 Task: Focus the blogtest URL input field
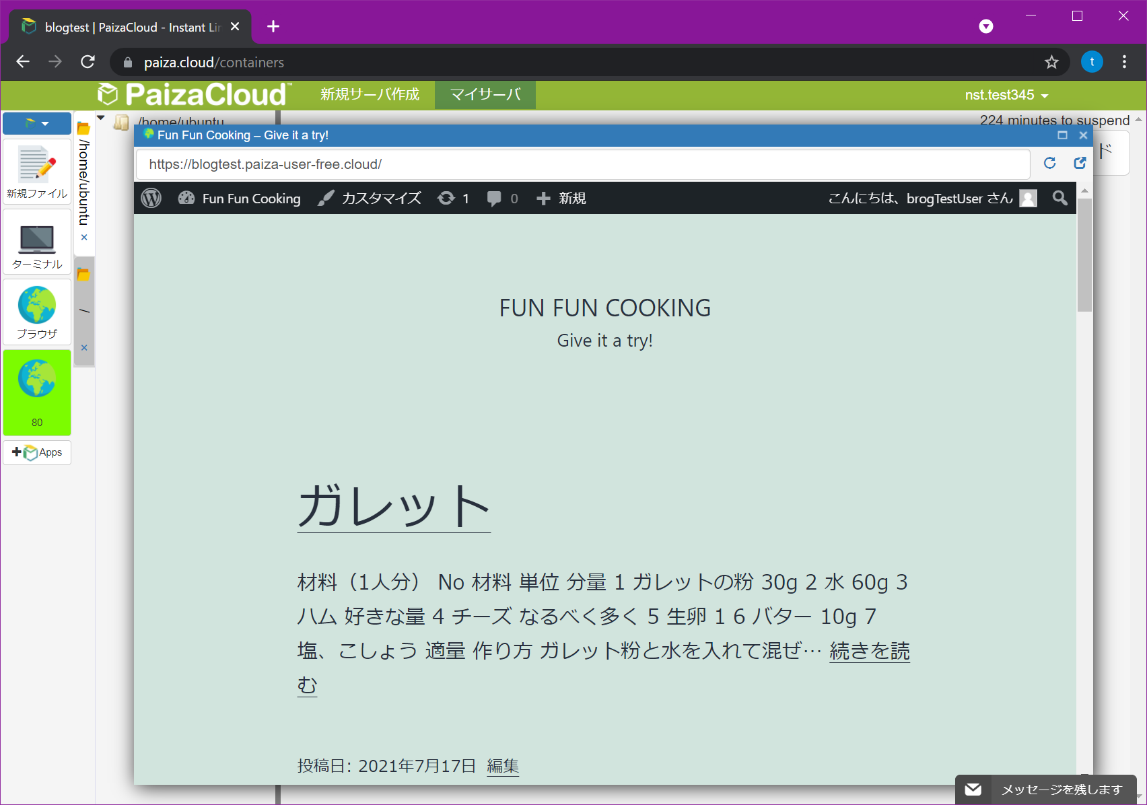[x=583, y=164]
